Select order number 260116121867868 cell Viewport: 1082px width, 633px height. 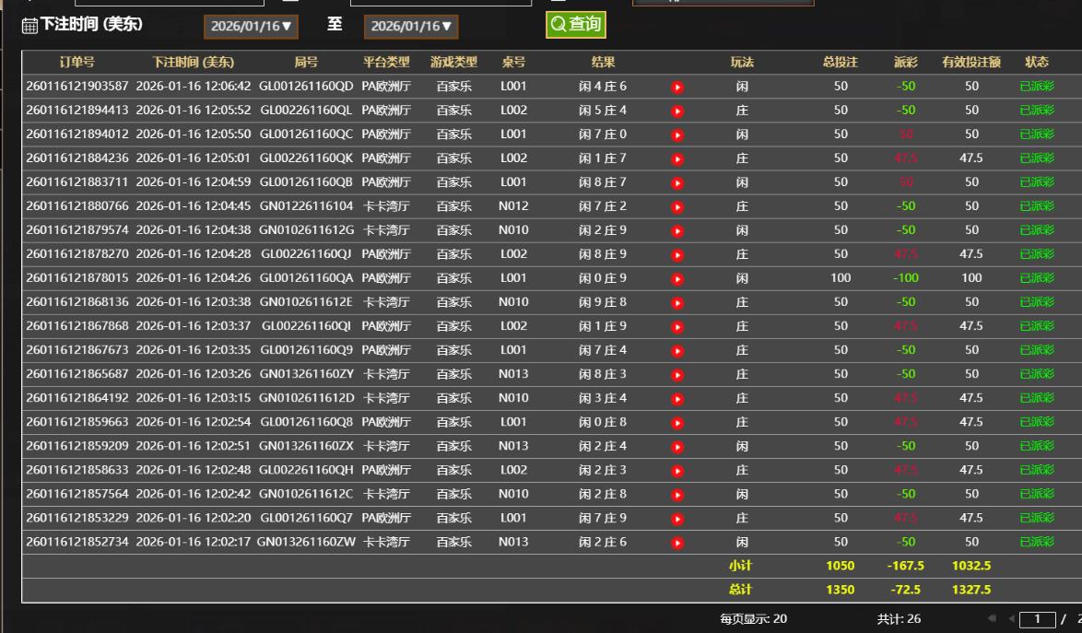77,326
